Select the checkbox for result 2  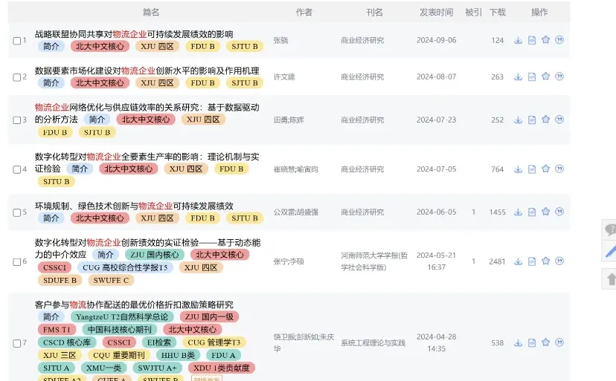click(17, 77)
